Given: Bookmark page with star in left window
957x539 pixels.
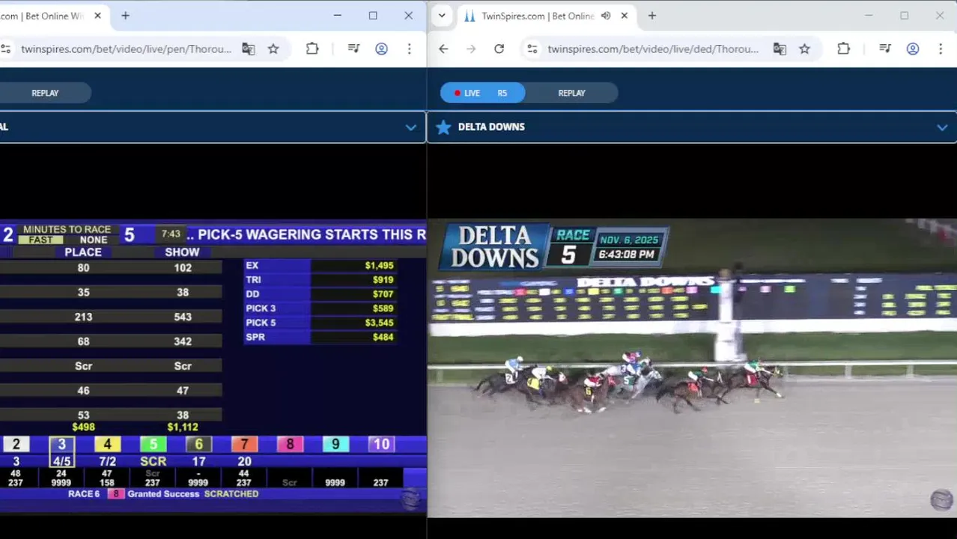Looking at the screenshot, I should pyautogui.click(x=273, y=49).
